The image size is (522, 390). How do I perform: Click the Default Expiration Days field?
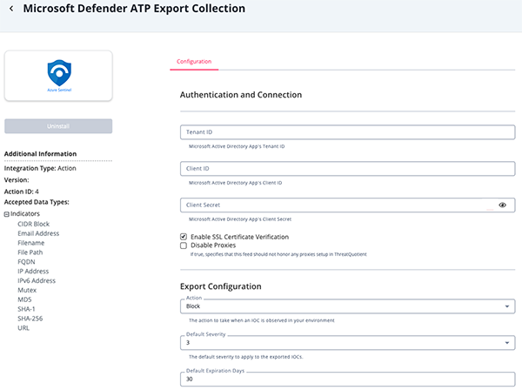tap(347, 379)
